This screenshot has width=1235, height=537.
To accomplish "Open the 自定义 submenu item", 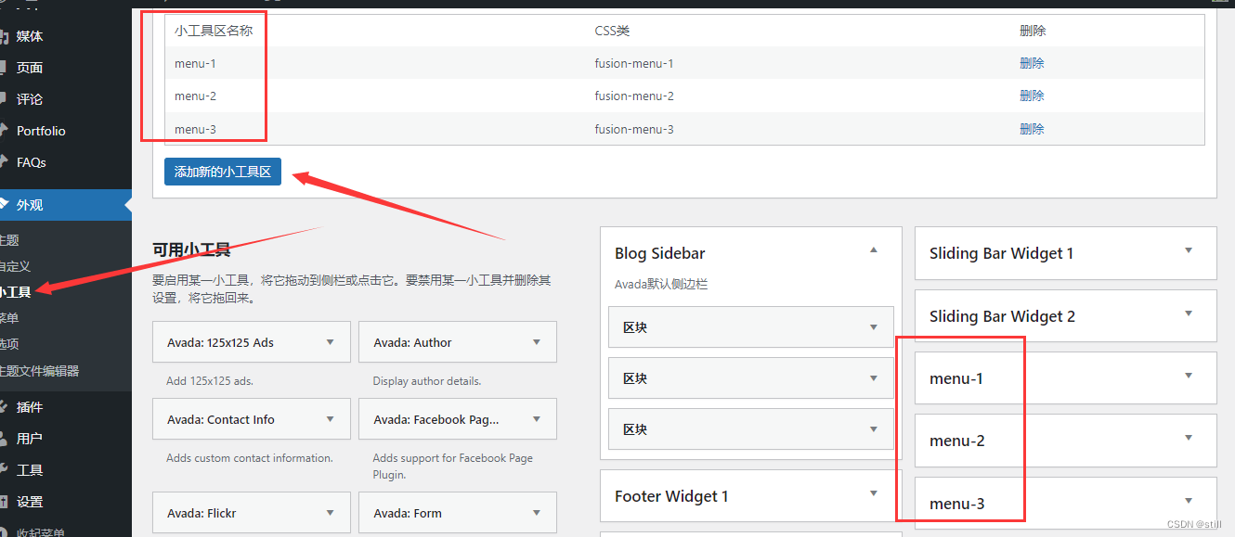I will coord(16,266).
